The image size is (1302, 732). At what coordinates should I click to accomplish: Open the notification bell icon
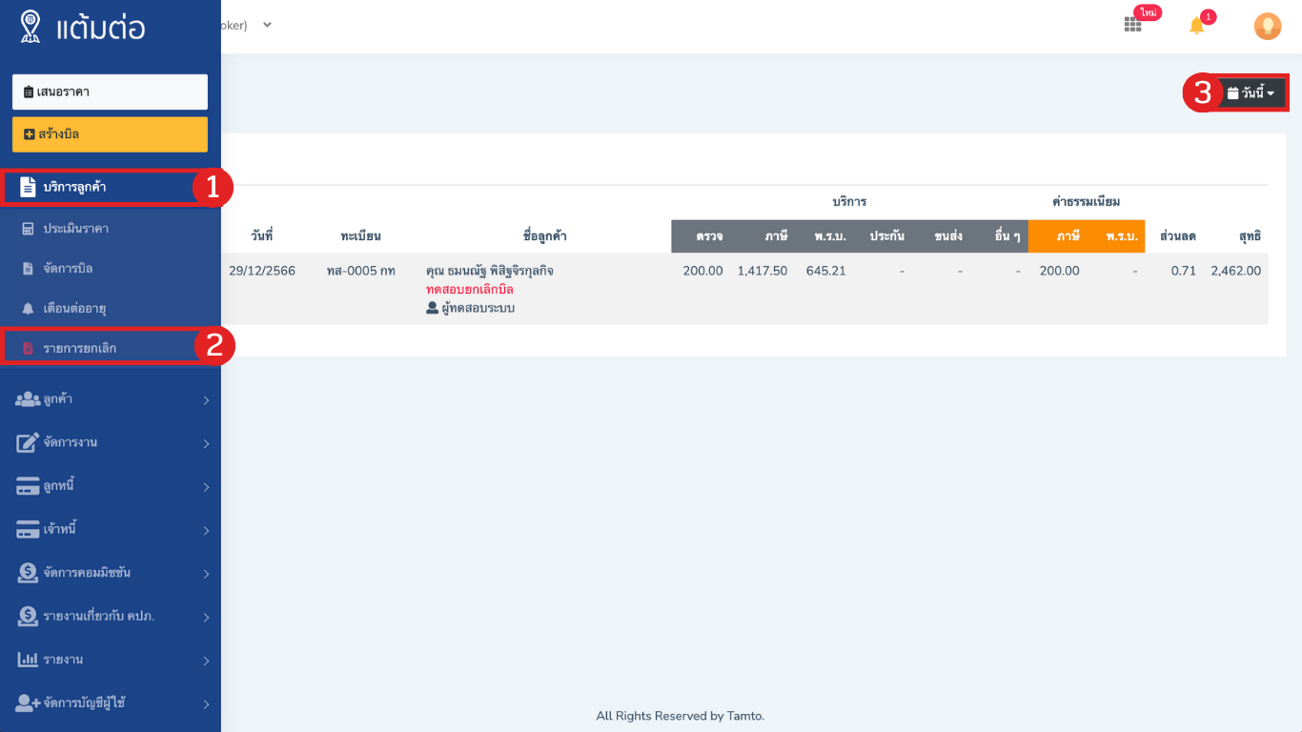(1197, 27)
